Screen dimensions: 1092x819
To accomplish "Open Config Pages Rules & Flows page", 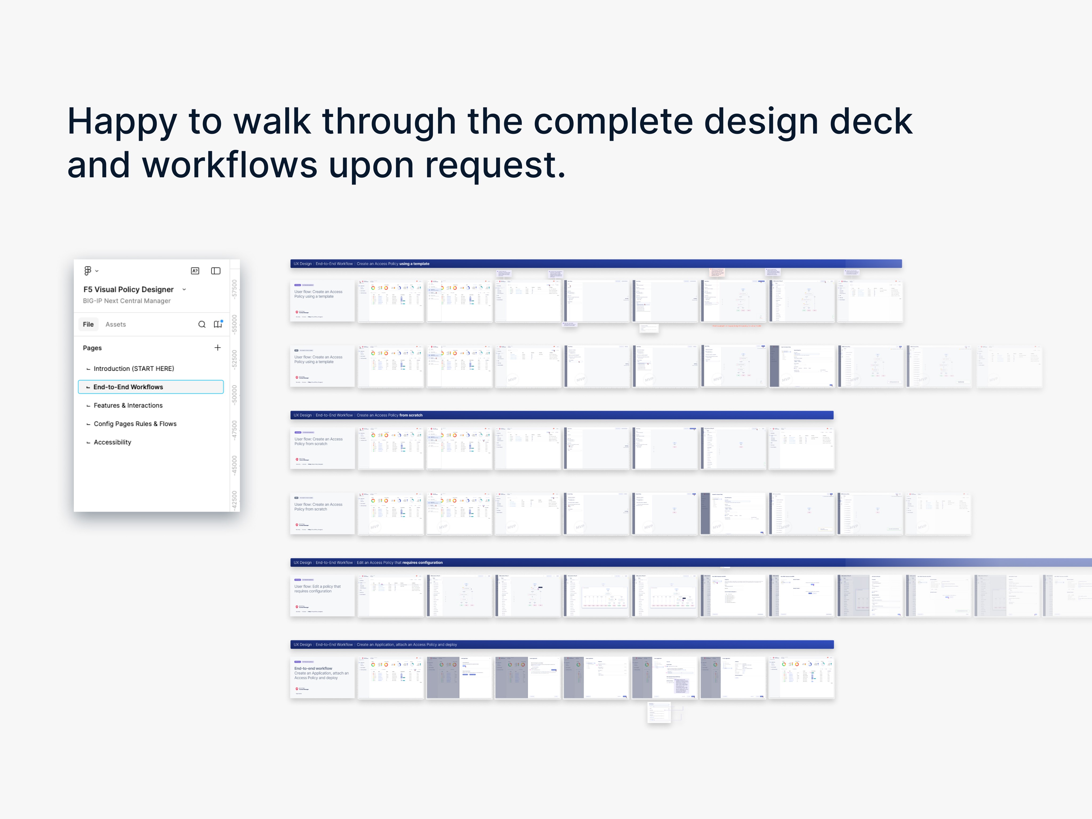I will point(135,424).
